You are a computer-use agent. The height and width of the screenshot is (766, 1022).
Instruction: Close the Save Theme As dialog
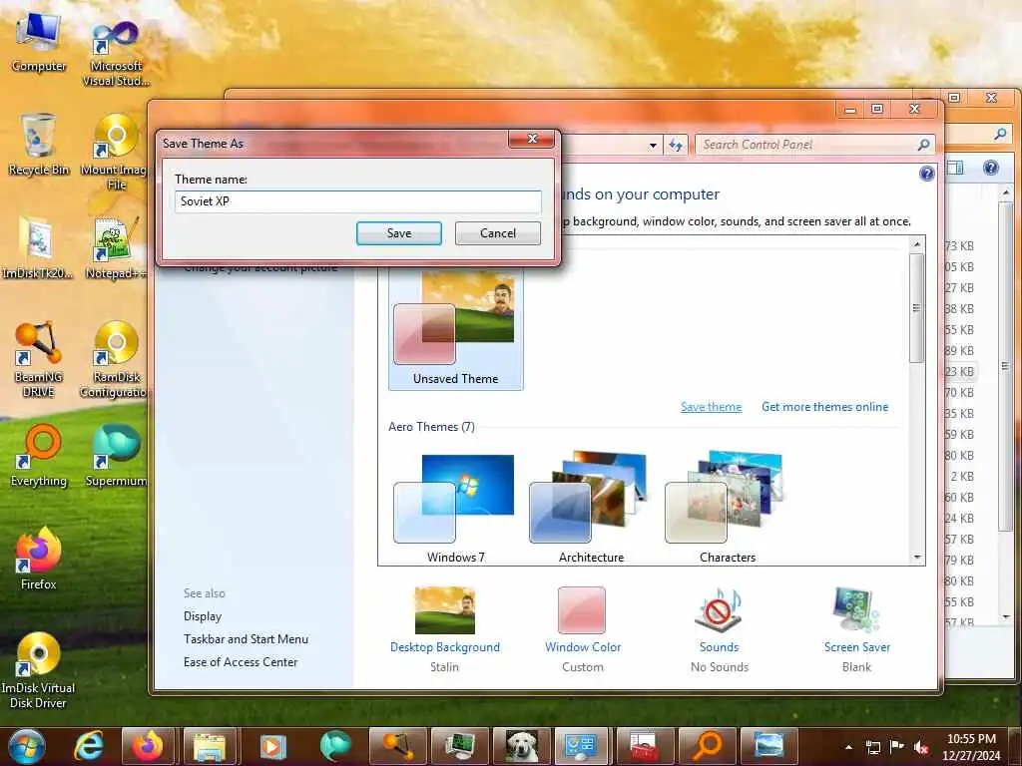click(532, 139)
